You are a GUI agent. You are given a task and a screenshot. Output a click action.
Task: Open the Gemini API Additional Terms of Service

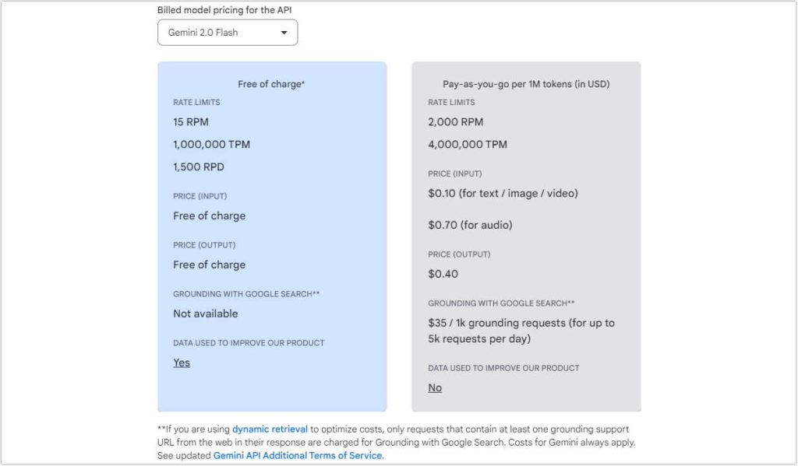click(298, 456)
